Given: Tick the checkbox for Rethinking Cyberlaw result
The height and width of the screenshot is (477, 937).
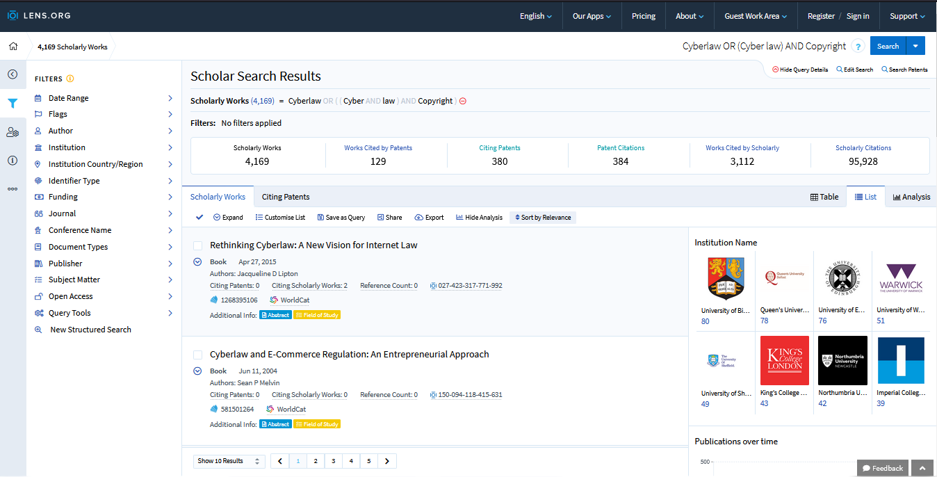Looking at the screenshot, I should 197,245.
